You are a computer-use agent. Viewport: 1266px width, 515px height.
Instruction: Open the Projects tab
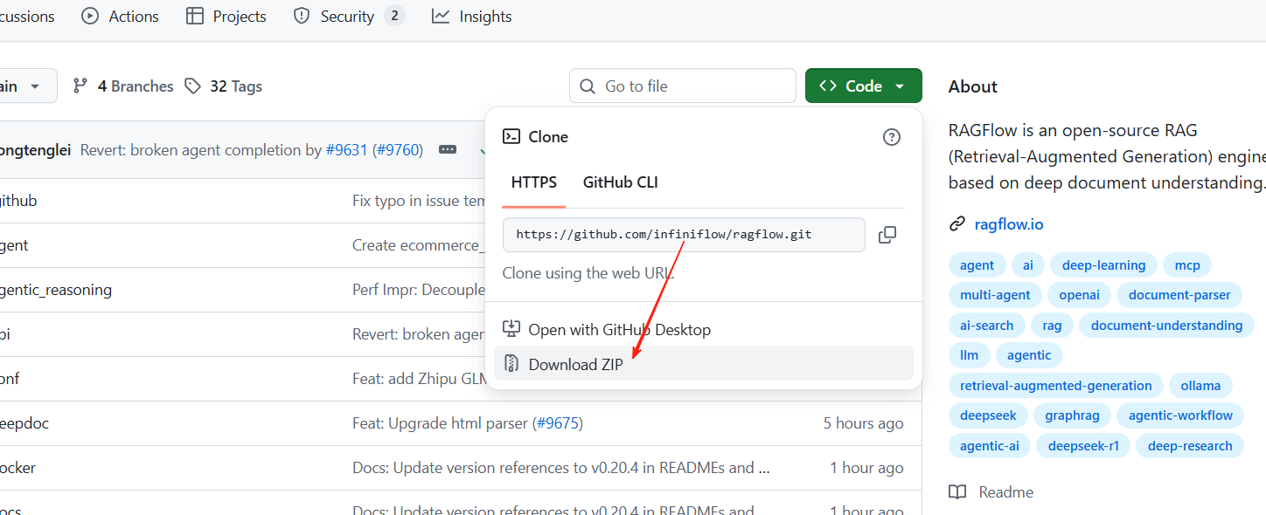pos(226,17)
